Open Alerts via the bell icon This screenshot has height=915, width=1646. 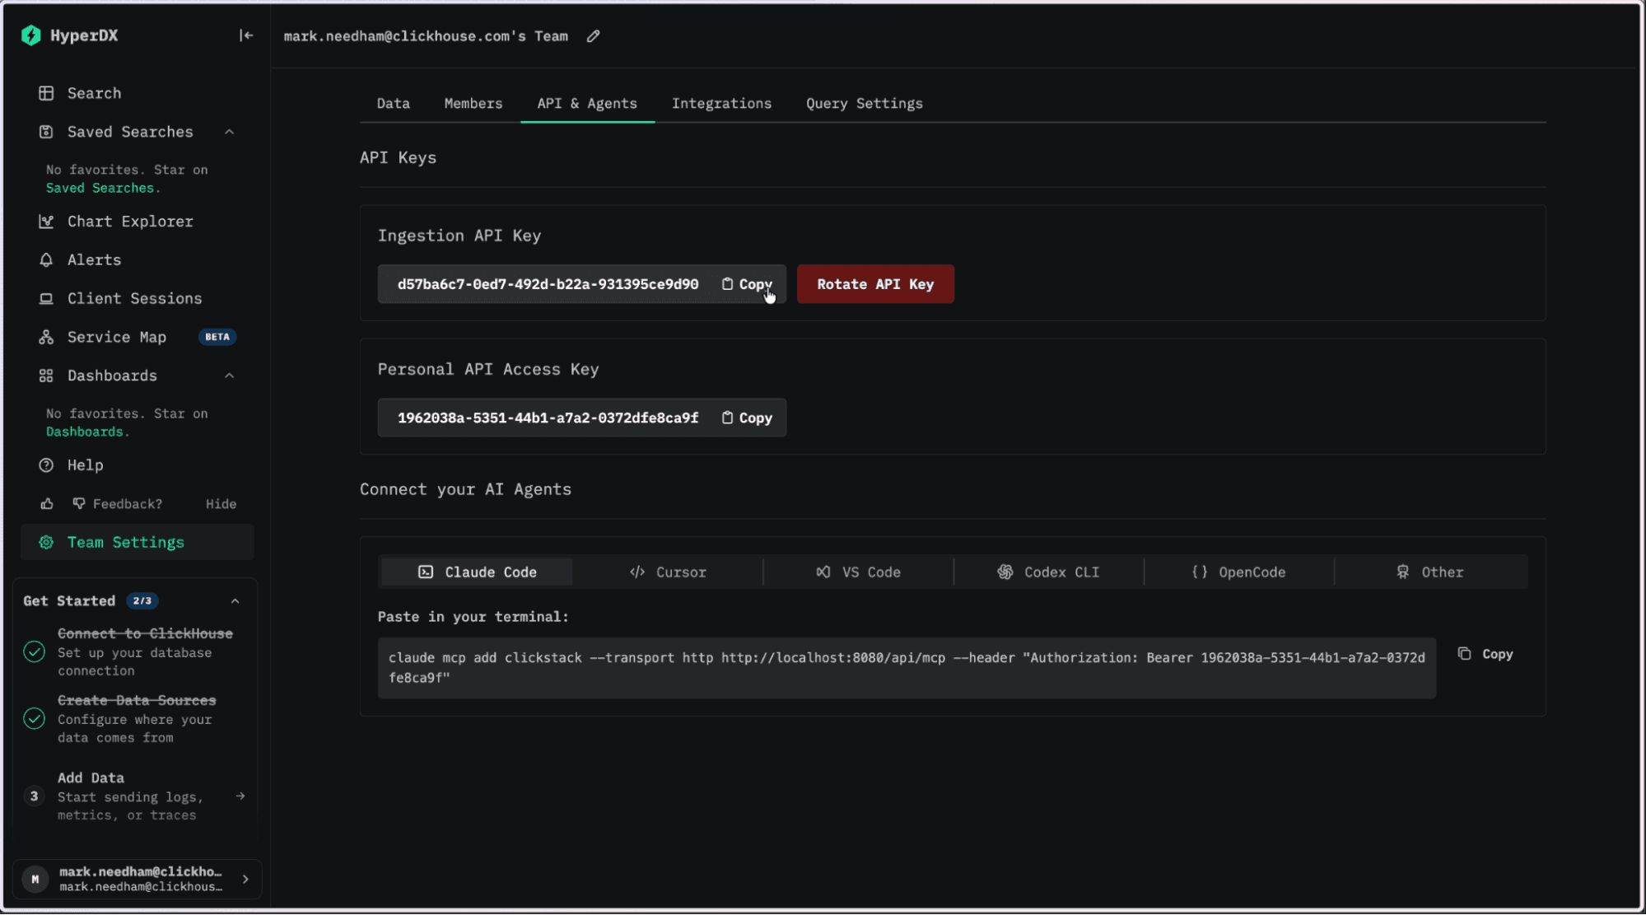[46, 260]
